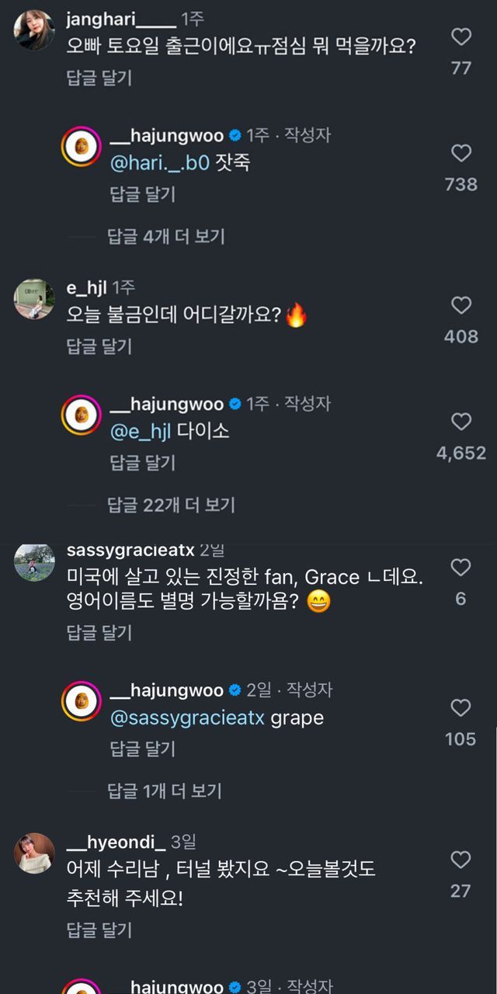
Task: Open e_hjl's profile avatar
Action: tap(35, 299)
